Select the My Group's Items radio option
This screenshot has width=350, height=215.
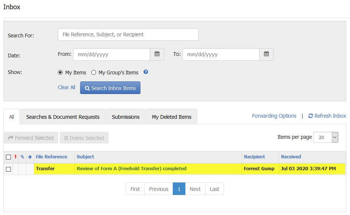[93, 73]
